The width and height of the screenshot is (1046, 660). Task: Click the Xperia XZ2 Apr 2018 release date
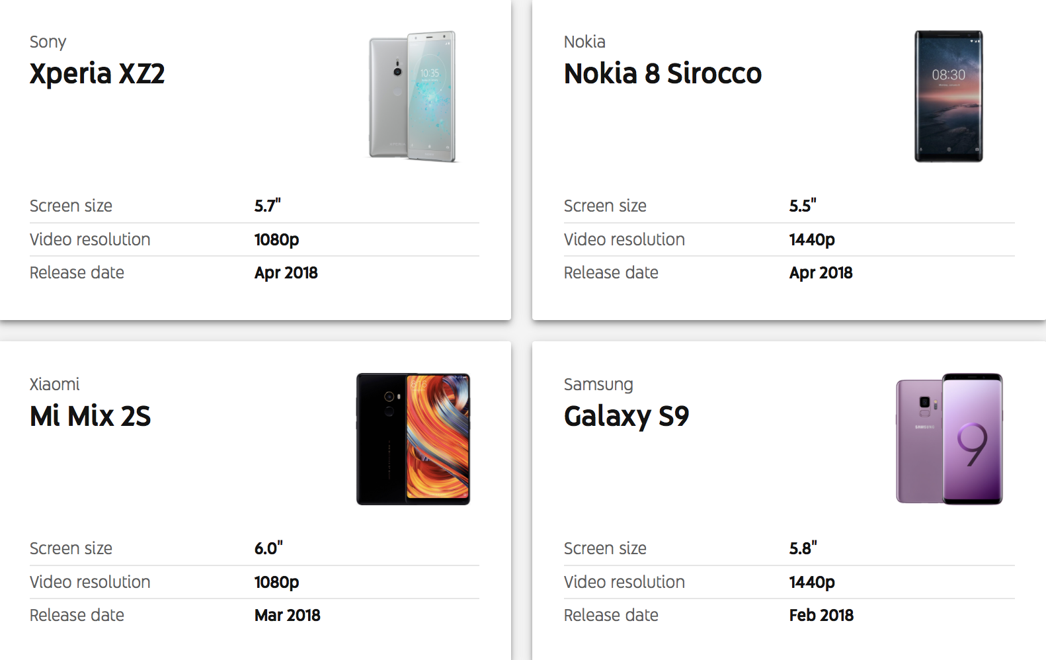(x=286, y=272)
